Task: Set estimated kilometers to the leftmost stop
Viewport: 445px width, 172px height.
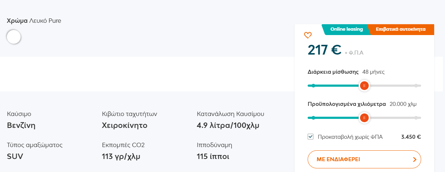Action: tap(313, 118)
